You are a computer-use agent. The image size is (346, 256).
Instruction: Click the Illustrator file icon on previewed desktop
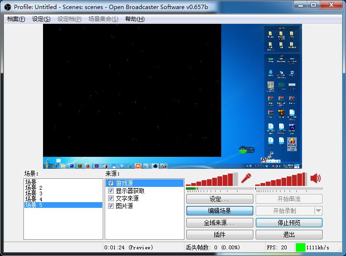tap(281, 113)
